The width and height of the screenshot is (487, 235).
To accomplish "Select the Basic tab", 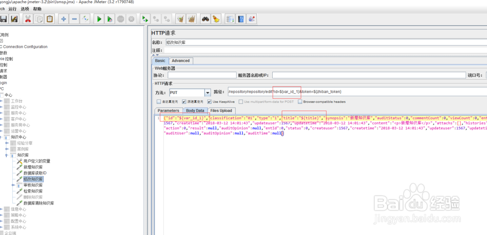I will click(160, 60).
